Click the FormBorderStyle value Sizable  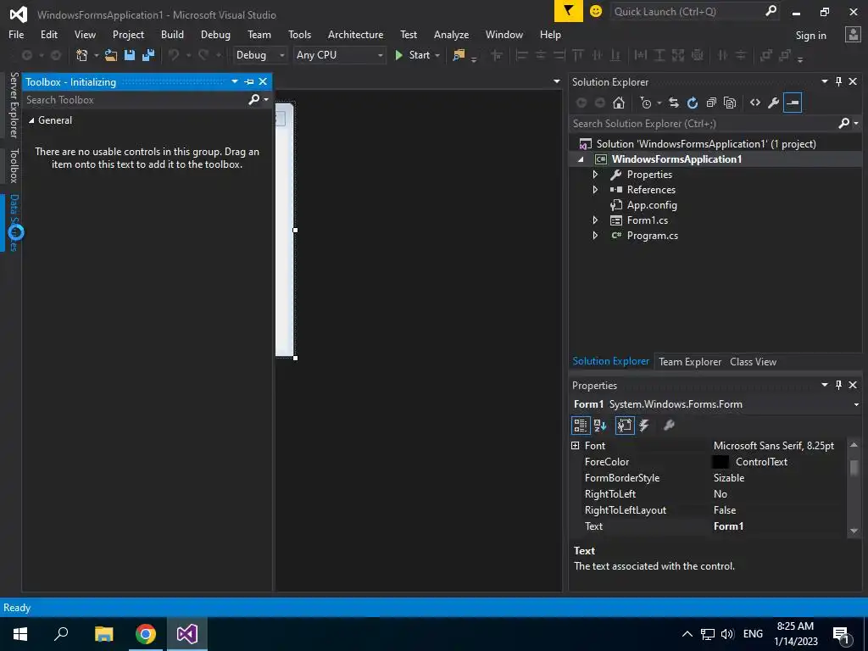(728, 478)
